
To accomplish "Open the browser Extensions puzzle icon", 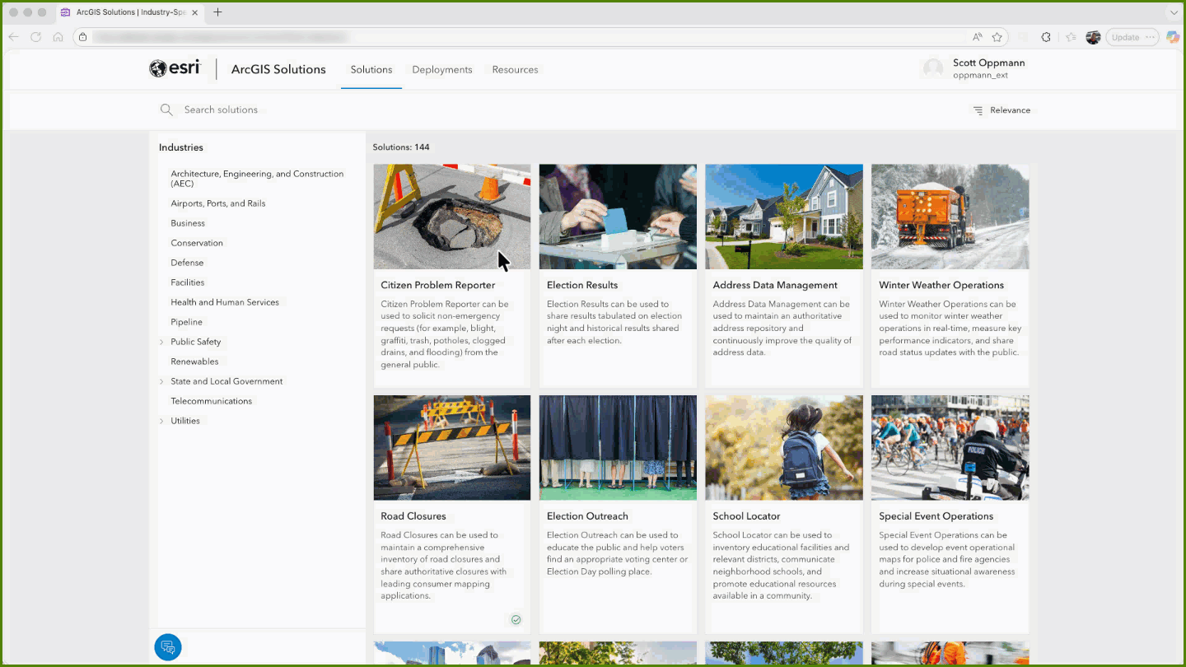I will [1046, 37].
